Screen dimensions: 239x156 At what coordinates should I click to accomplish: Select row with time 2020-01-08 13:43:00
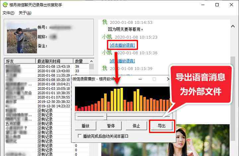click(47, 71)
